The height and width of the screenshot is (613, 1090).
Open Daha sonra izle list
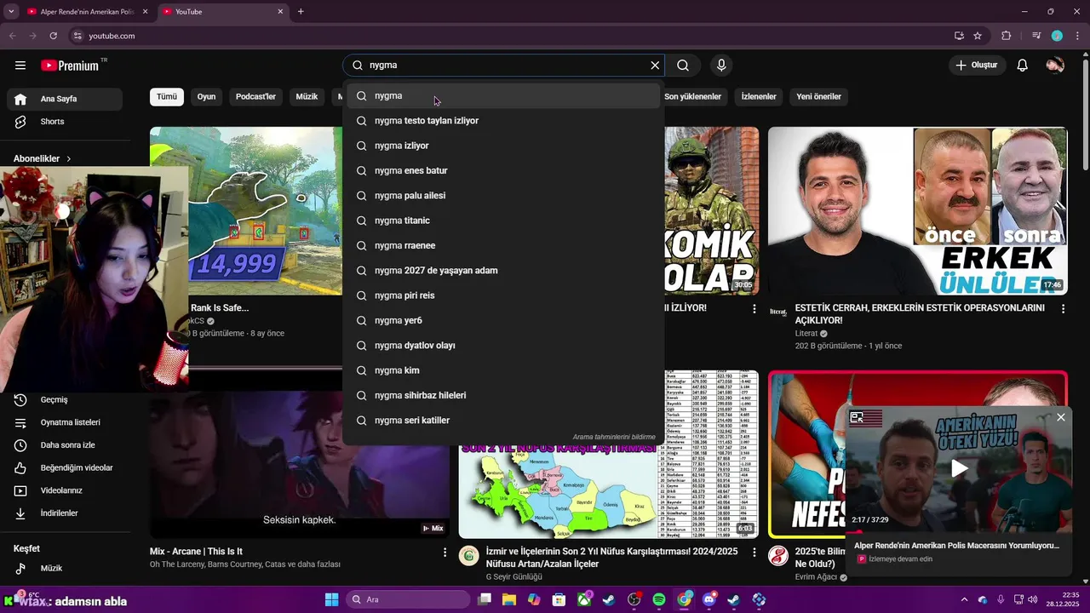tap(65, 445)
